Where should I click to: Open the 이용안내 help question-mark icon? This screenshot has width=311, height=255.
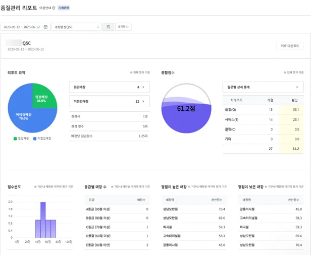pos(54,8)
